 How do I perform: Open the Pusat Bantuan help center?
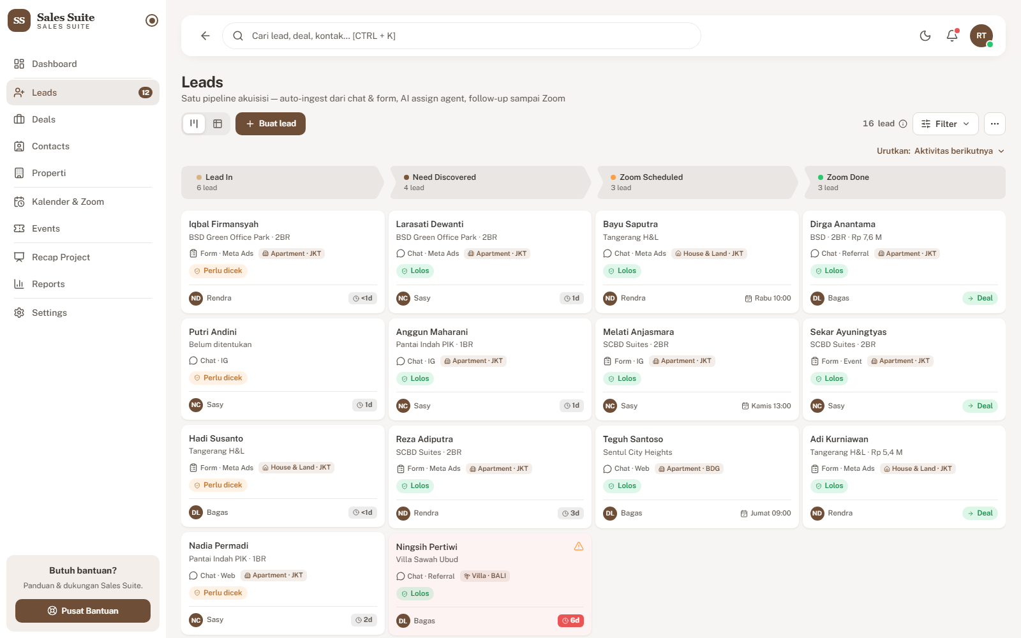click(x=83, y=611)
